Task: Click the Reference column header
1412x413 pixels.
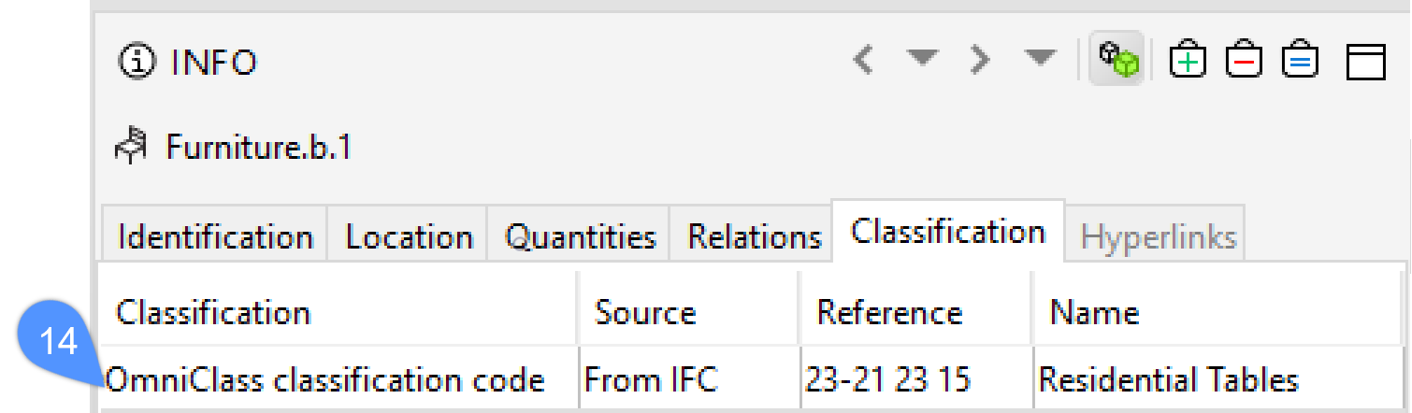Action: 889,312
